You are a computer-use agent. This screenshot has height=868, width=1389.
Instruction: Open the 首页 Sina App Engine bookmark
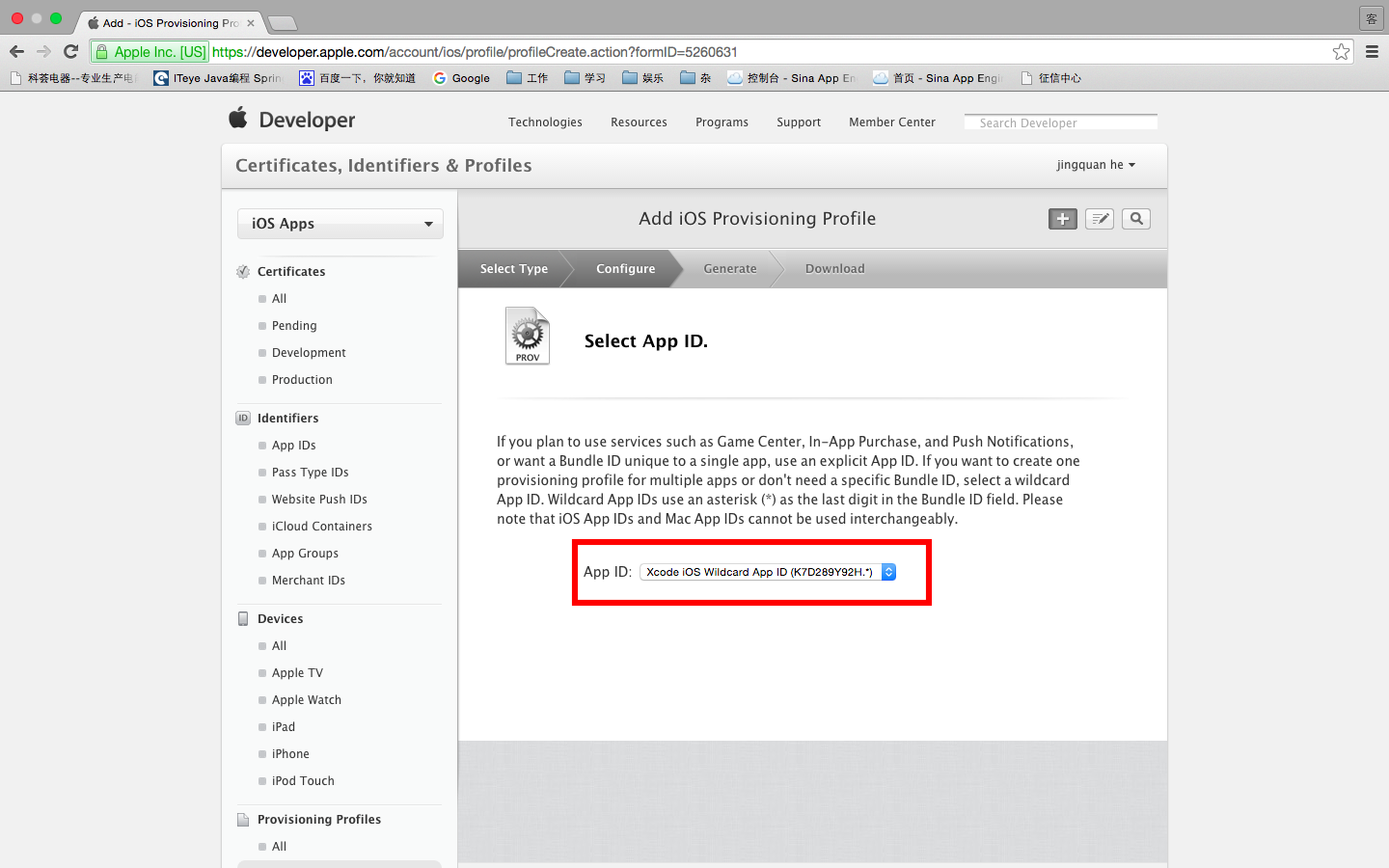coord(938,78)
